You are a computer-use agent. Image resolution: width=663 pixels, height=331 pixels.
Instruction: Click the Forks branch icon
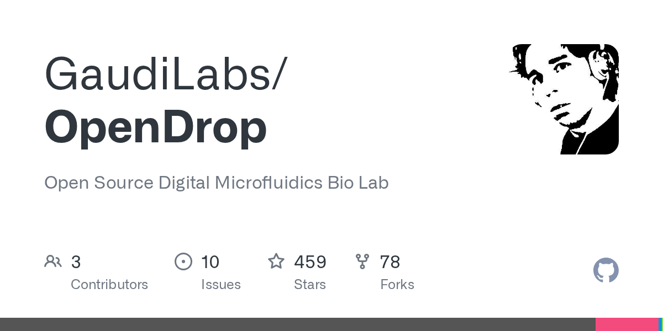point(362,261)
